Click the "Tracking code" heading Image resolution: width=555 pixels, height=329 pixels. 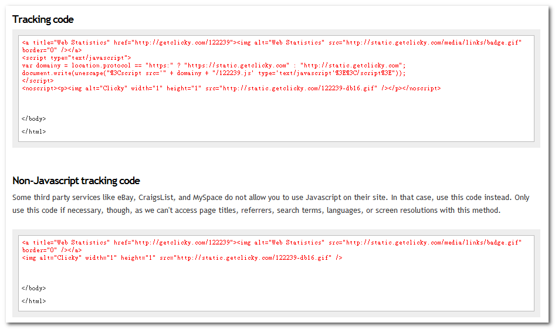pos(43,19)
